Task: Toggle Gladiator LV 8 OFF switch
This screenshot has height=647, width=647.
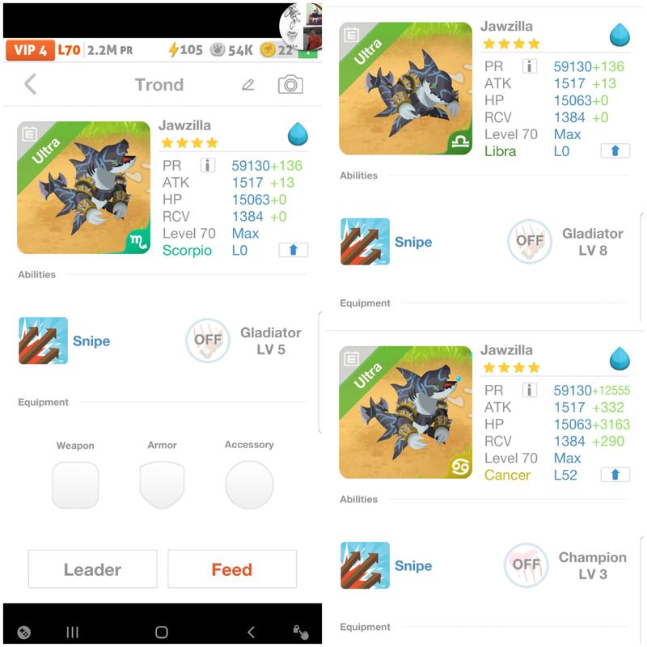Action: coord(530,241)
